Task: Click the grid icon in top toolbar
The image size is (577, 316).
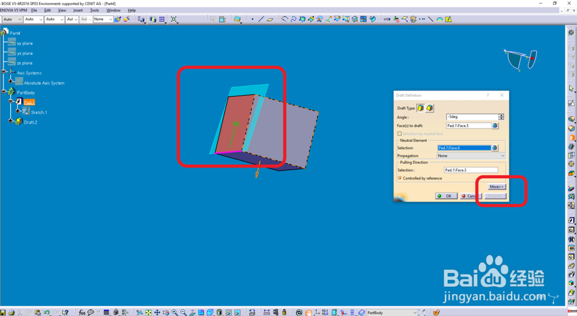Action: click(162, 19)
